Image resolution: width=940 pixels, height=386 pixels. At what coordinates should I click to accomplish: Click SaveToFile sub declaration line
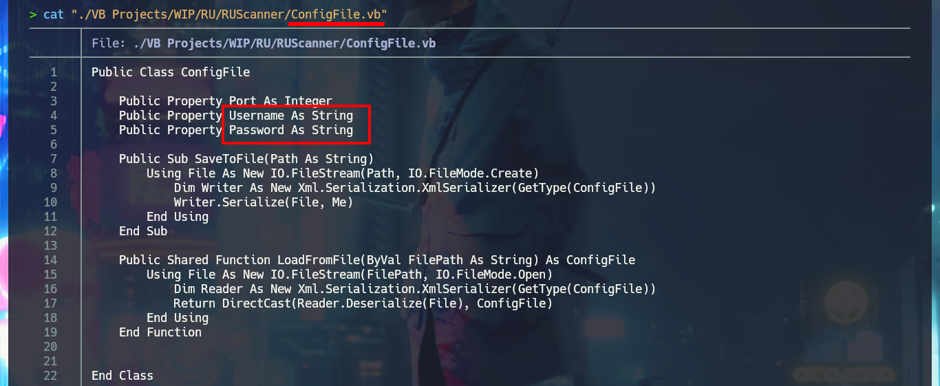tap(246, 159)
